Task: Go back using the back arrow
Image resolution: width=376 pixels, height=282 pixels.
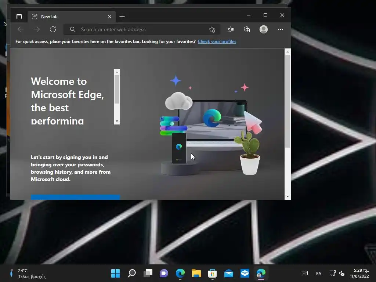Action: pos(21,29)
